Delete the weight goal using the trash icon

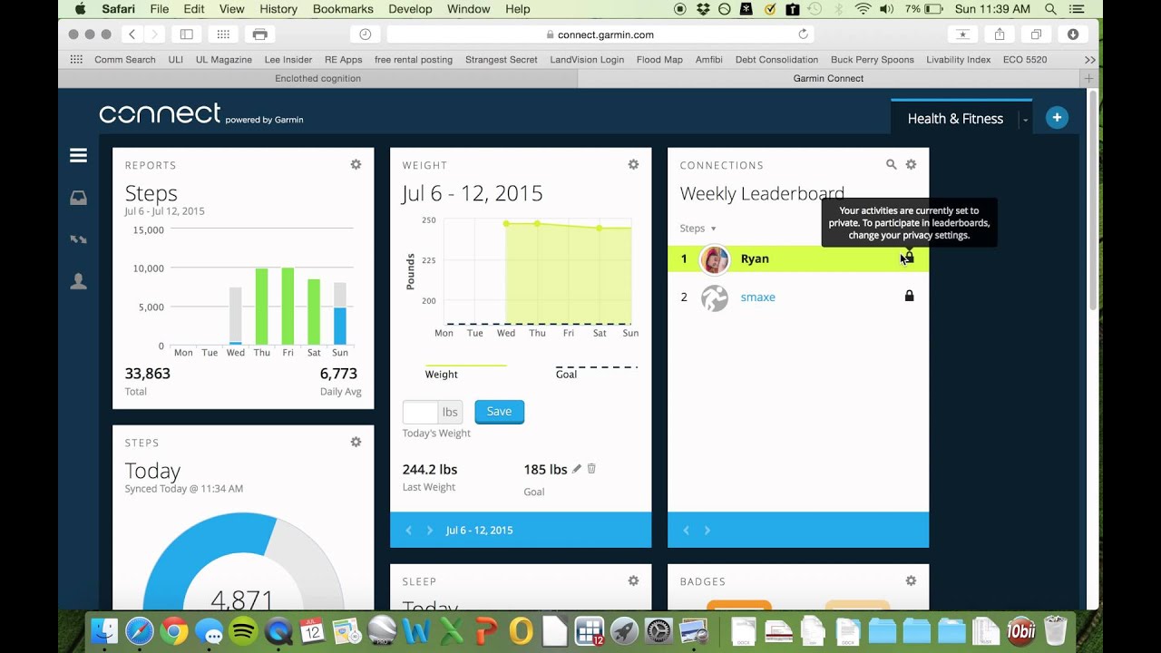[x=591, y=469]
